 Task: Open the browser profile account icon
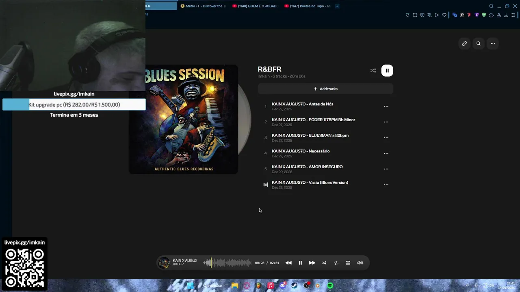click(x=498, y=15)
